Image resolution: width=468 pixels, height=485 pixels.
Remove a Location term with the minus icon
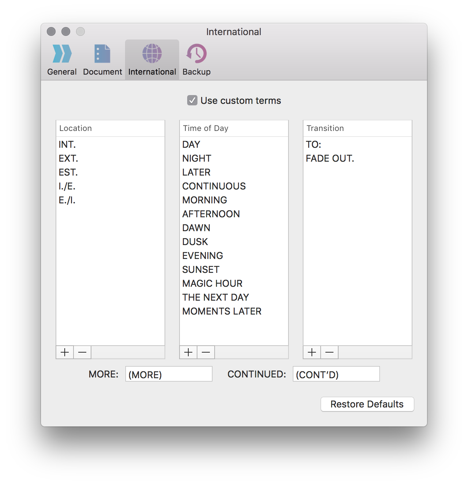click(82, 352)
